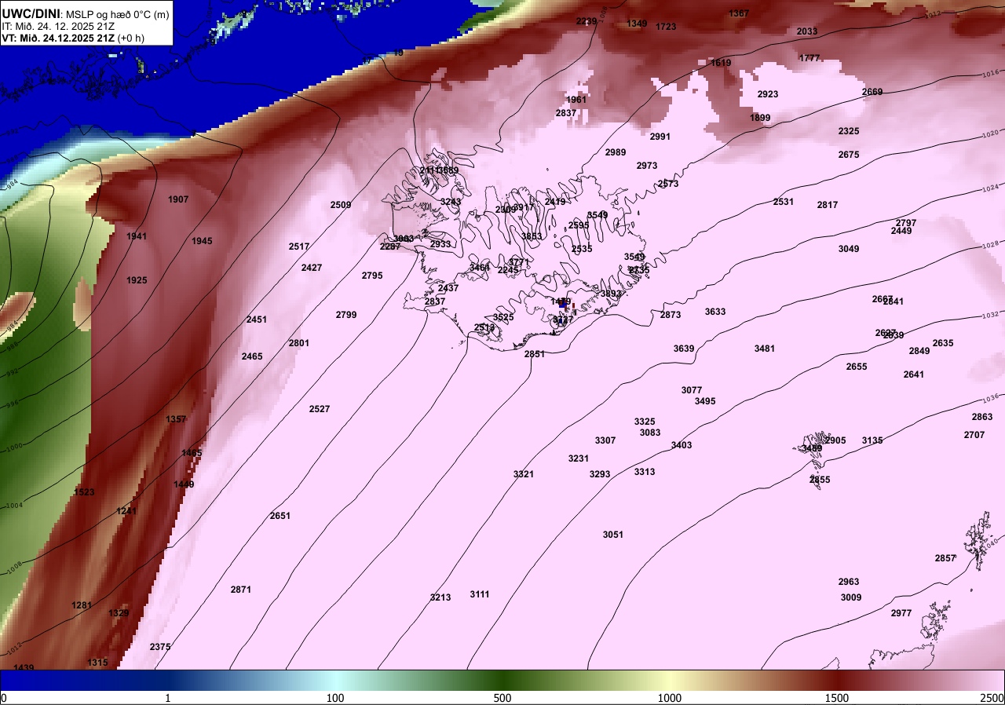Click the 2531 height value

pos(784,202)
